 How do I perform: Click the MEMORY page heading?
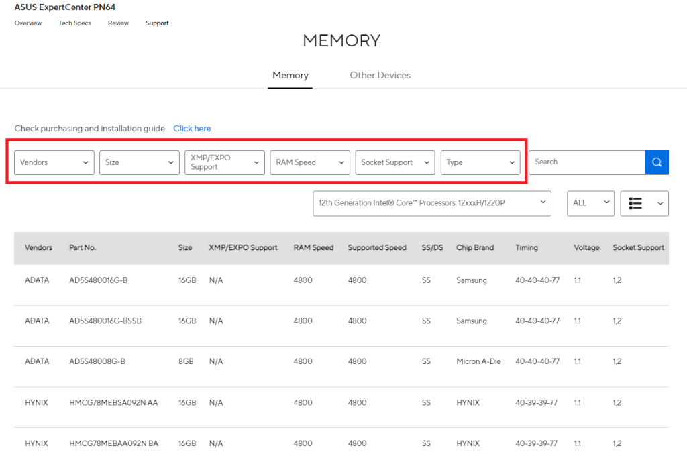coord(341,41)
